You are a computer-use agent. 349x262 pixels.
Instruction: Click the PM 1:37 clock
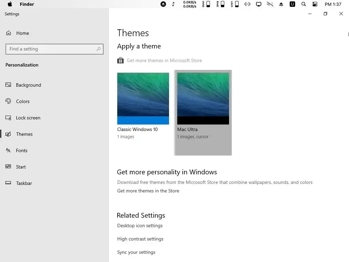[x=333, y=4]
